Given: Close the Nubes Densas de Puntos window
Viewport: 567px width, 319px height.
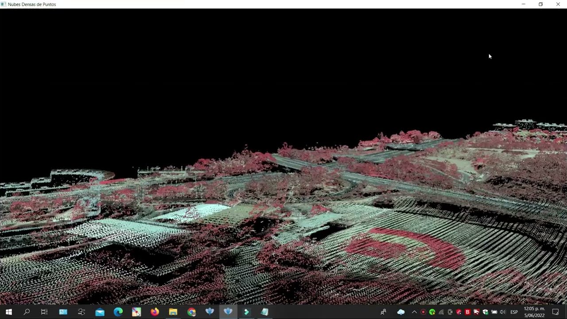Looking at the screenshot, I should [558, 4].
